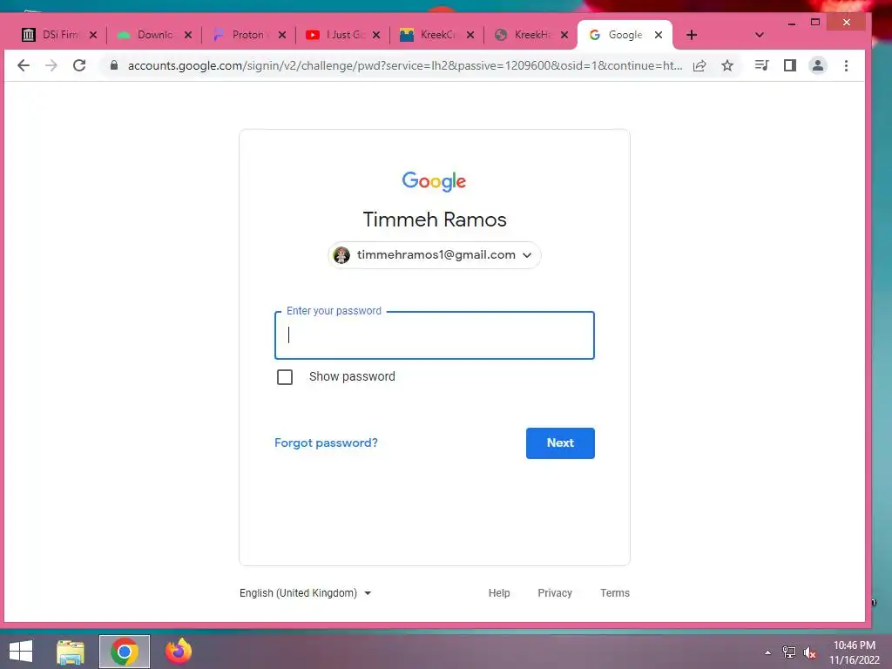This screenshot has height=669, width=892.
Task: Click the address bar URL
Action: [x=404, y=65]
